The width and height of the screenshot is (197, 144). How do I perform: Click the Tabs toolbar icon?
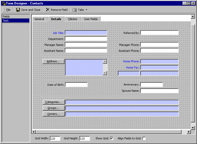pyautogui.click(x=75, y=10)
